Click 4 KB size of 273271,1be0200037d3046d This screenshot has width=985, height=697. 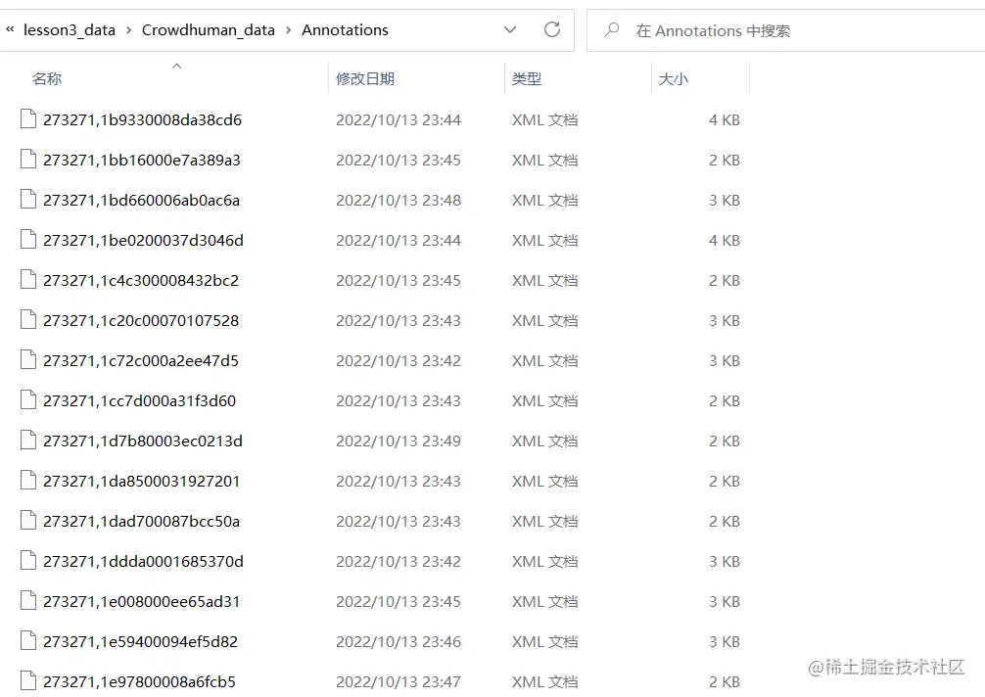(x=725, y=241)
